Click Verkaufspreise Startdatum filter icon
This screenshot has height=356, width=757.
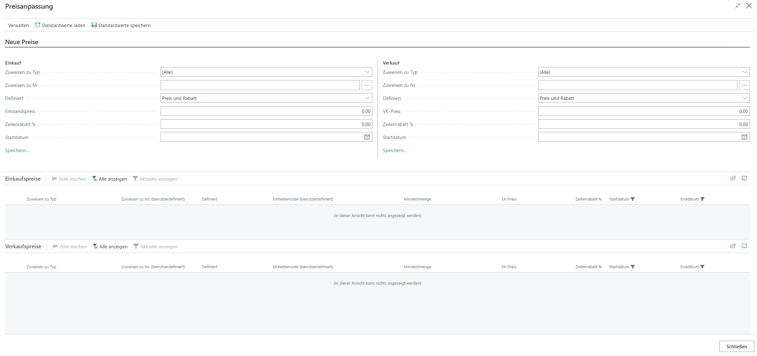click(633, 267)
